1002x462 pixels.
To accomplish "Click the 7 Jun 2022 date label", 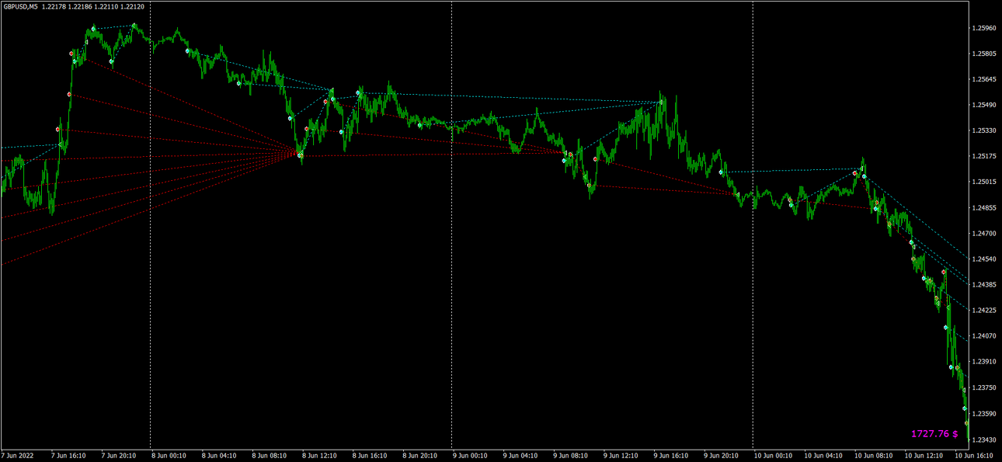I will (18, 456).
